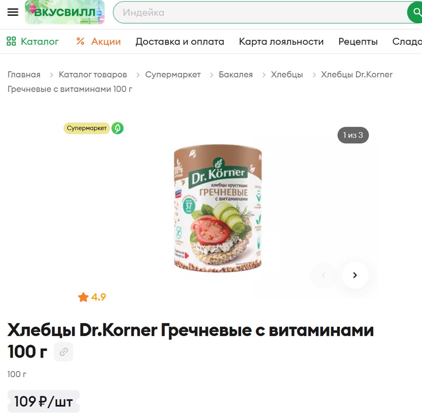The width and height of the screenshot is (422, 417).
Task: Open Бакалея breadcrumb link
Action: coord(236,74)
